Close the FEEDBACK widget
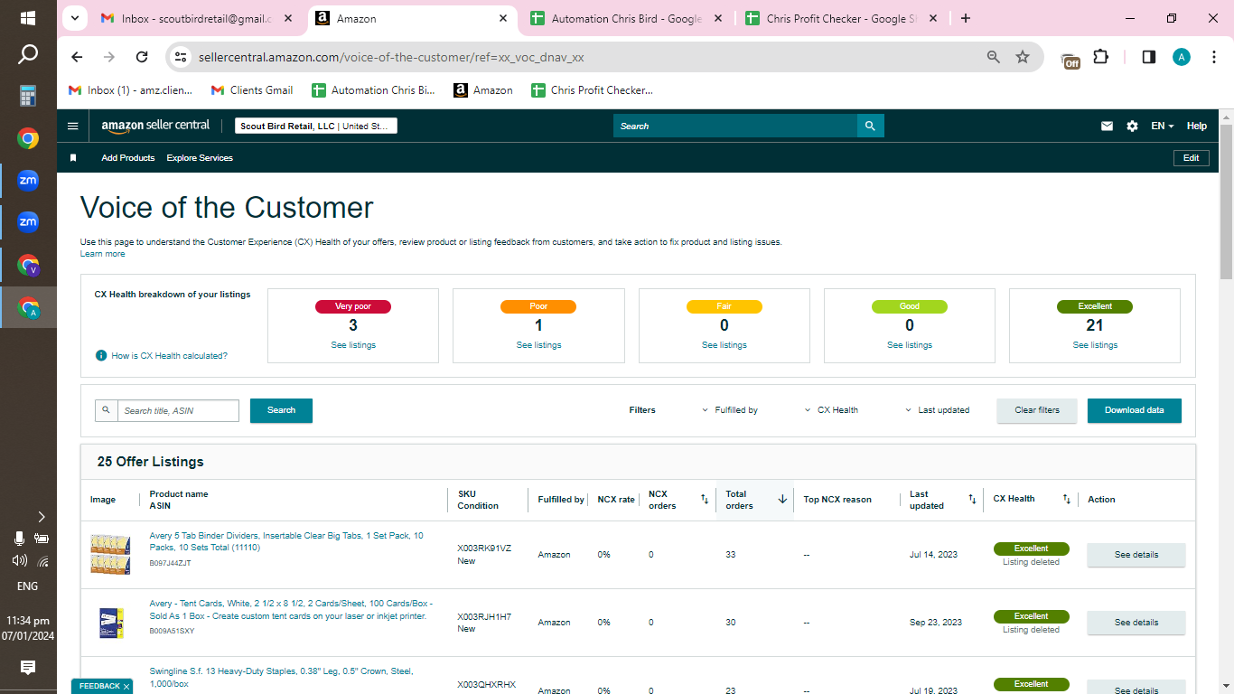This screenshot has height=694, width=1234. point(126,687)
